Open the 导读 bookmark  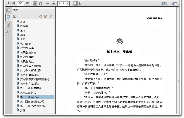click(23, 35)
